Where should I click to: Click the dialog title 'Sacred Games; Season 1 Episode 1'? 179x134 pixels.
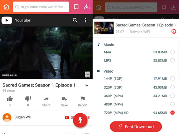[x=146, y=25]
